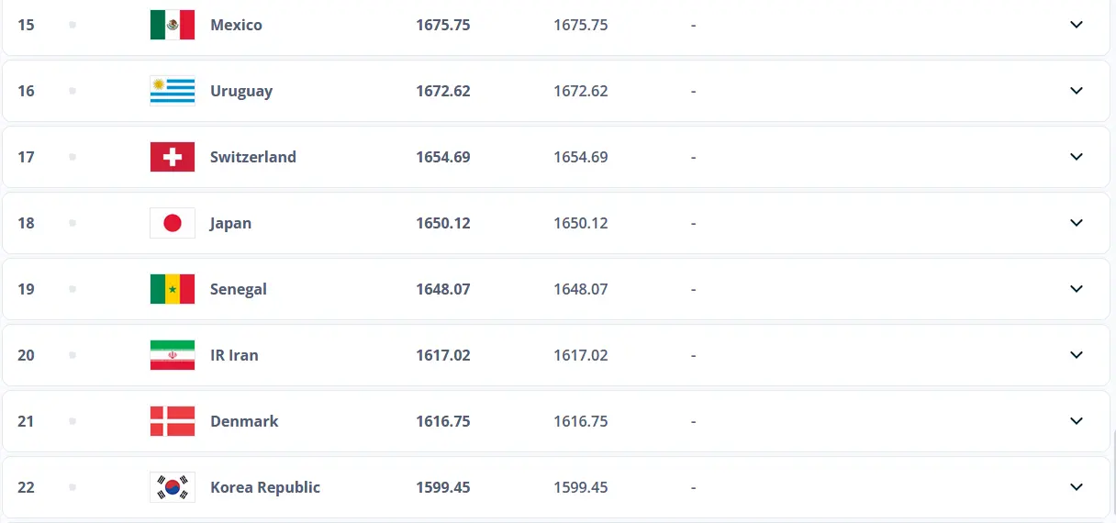The width and height of the screenshot is (1116, 523).
Task: Open the Denmark team name link
Action: 244,421
